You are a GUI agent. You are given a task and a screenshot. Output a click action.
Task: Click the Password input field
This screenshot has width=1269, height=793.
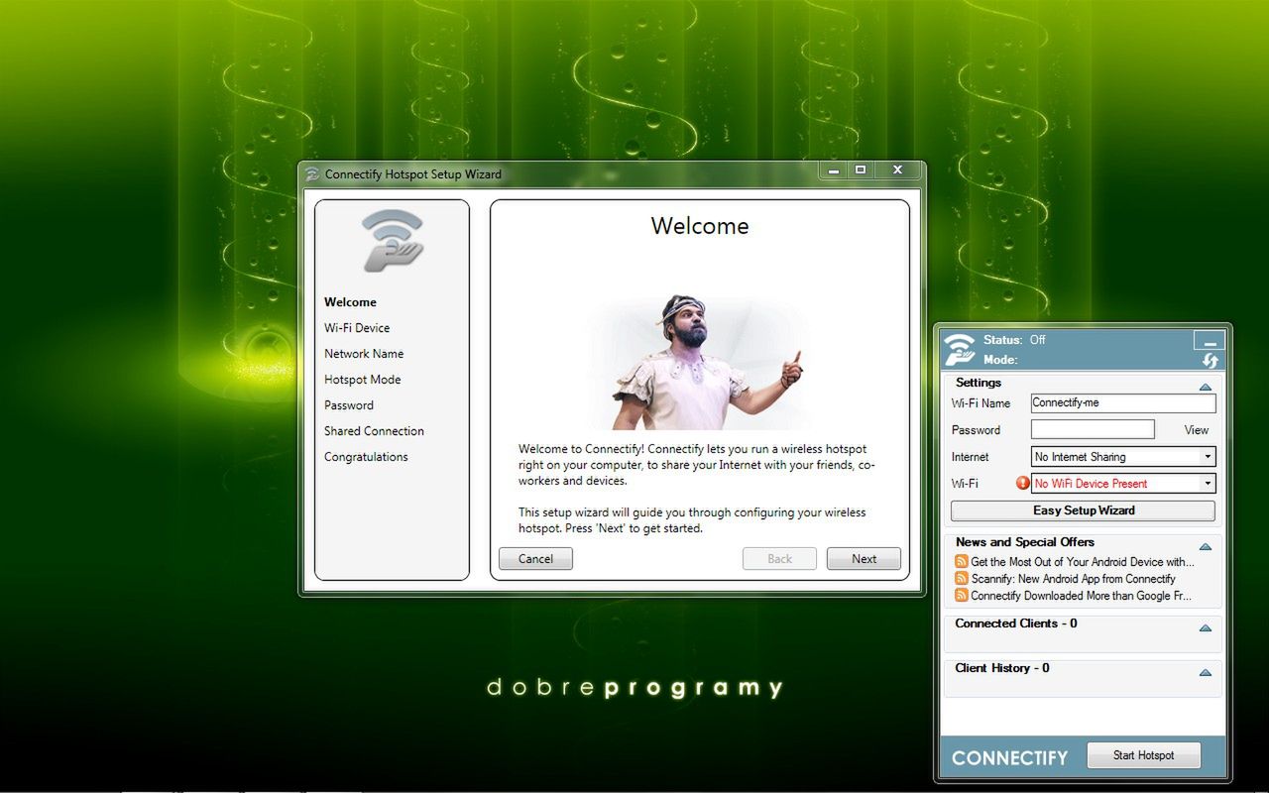[1093, 429]
